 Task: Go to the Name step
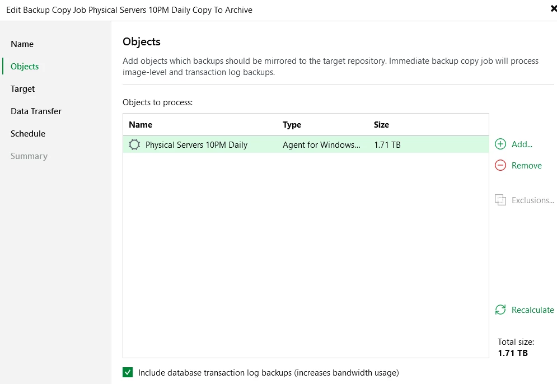coord(22,44)
